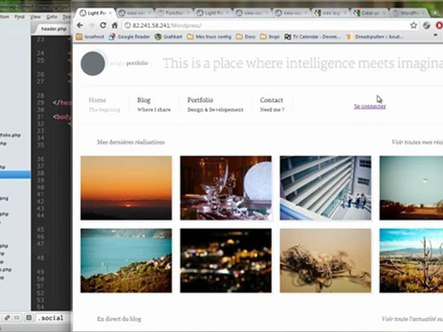Open the Portfolio Design & Developement section

(x=216, y=105)
